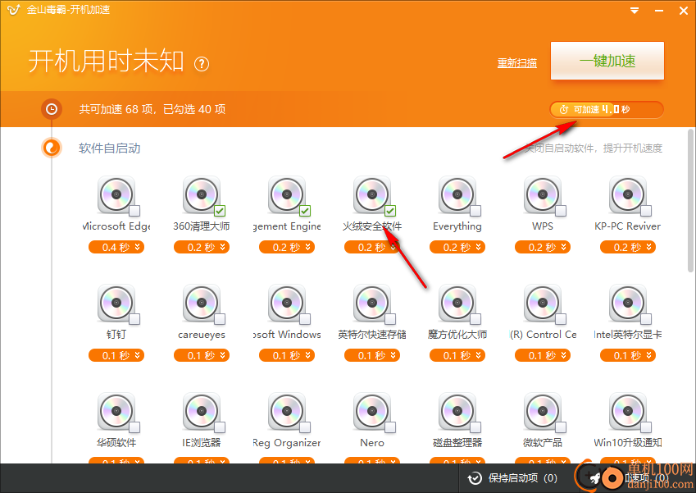
Task: Click the 软件自启动 section heading
Action: coord(110,148)
